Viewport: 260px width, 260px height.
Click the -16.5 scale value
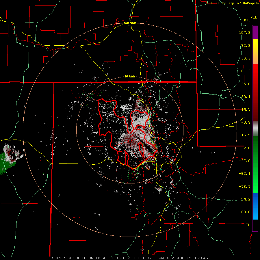[x=245, y=135]
